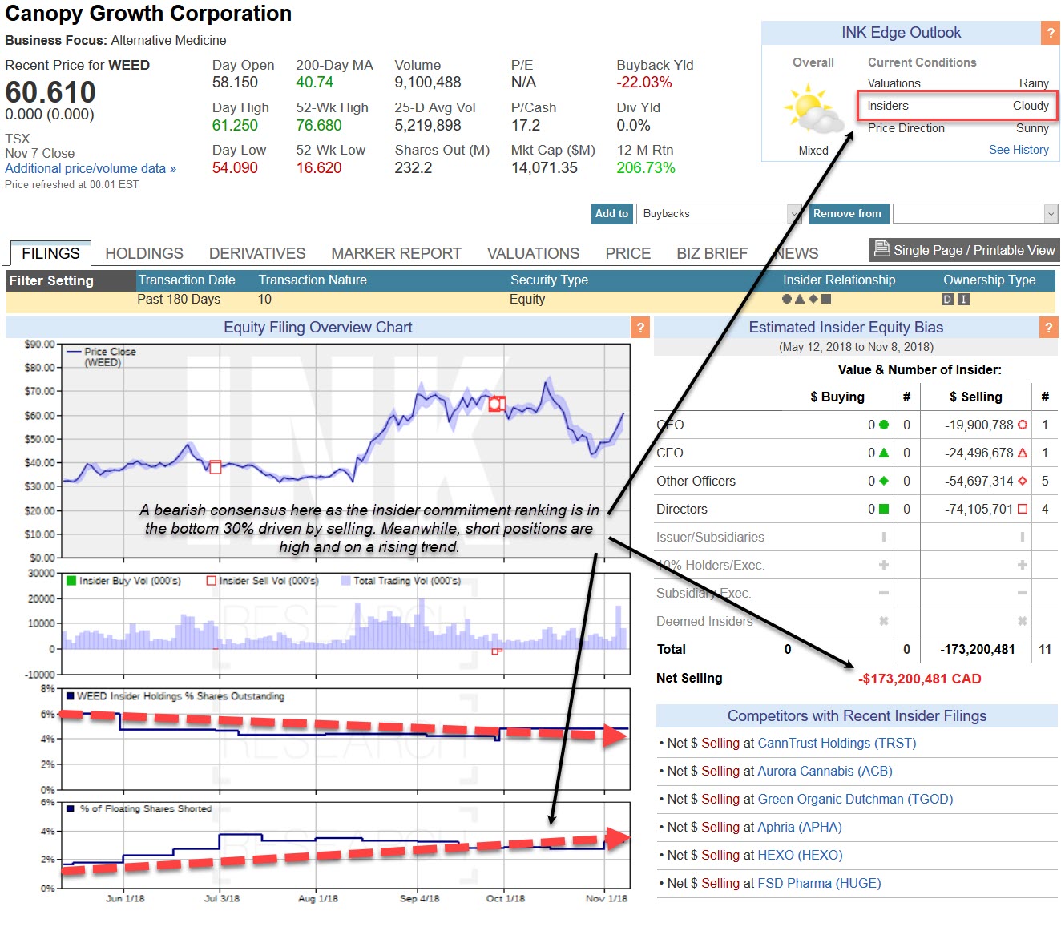Viewport: 1061px width, 931px height.
Task: Click the Remove from button
Action: click(x=847, y=214)
